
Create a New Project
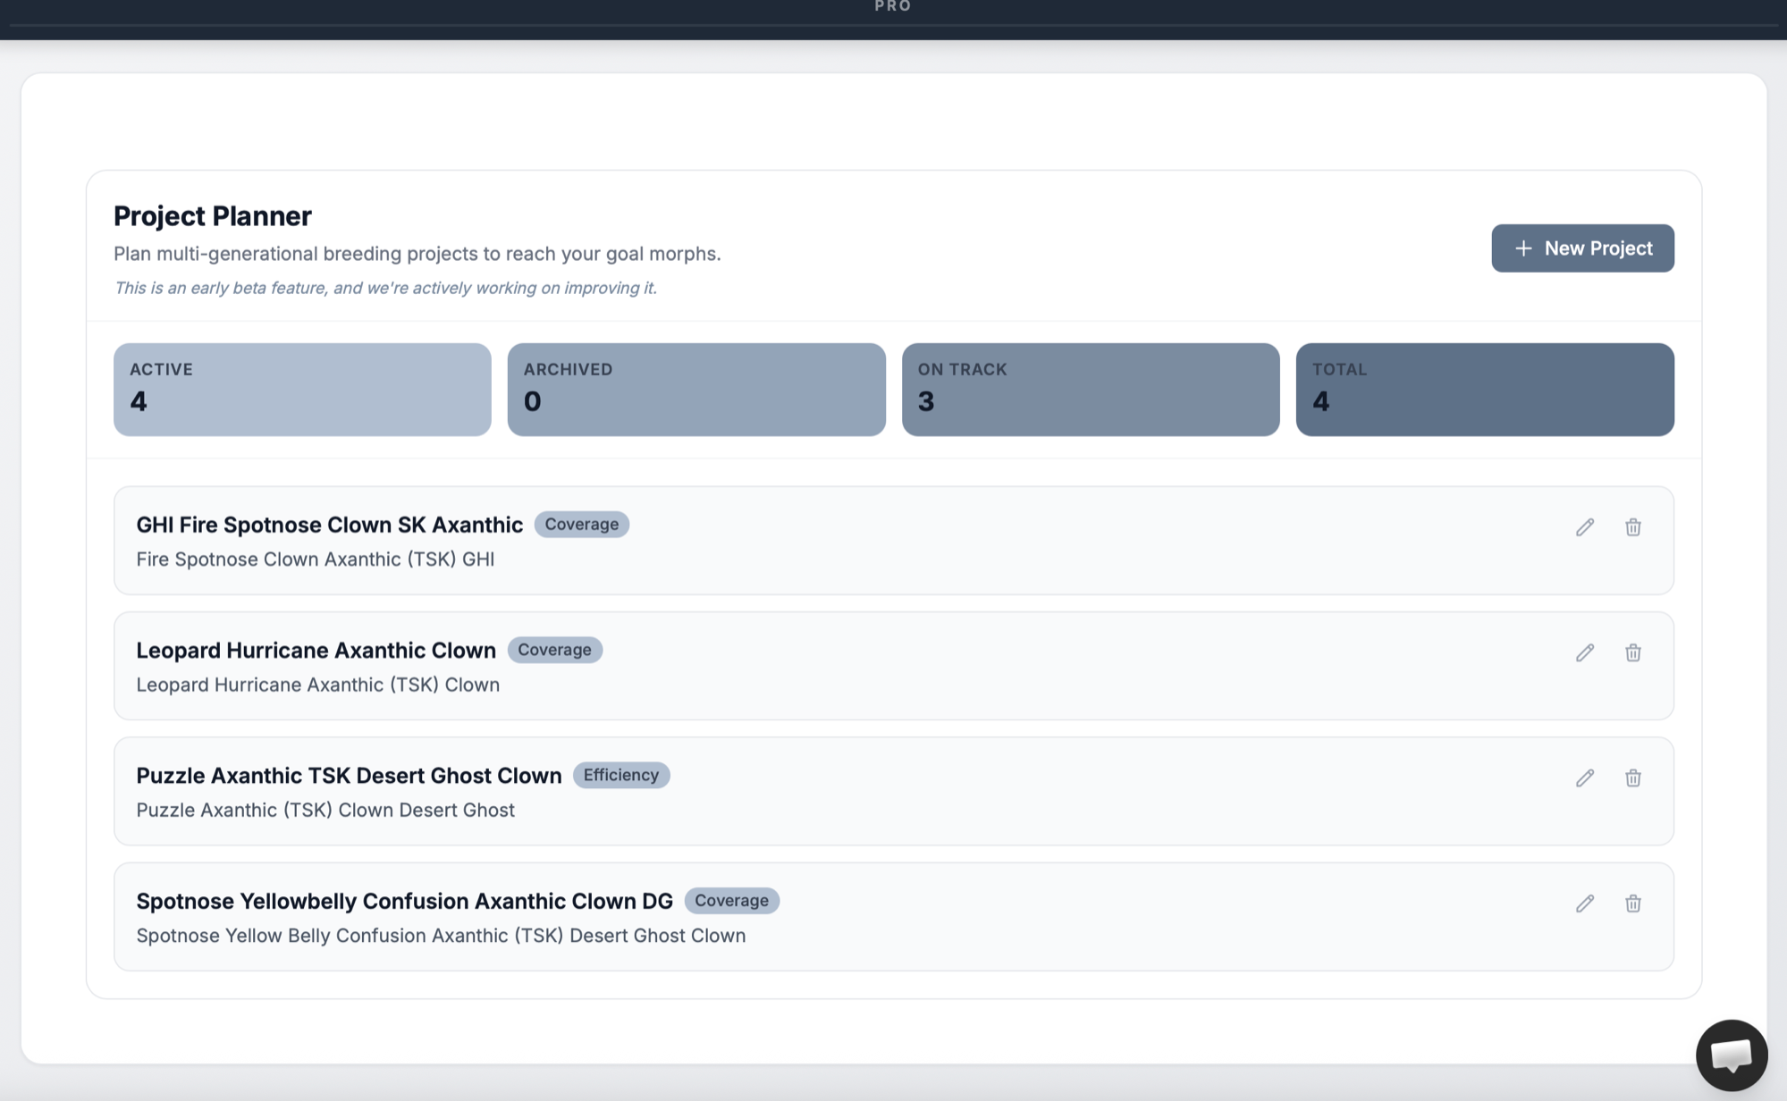click(x=1582, y=248)
